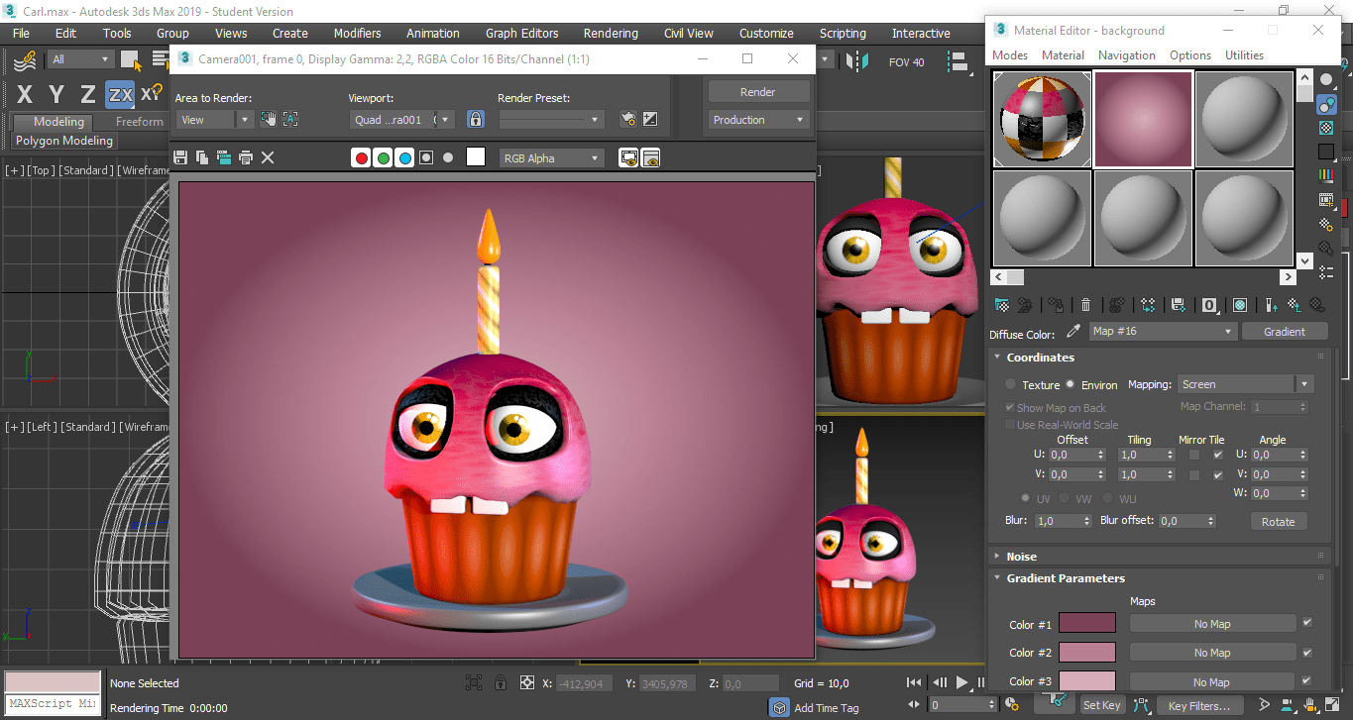Click the Color #1 gradient swatch

(1086, 624)
